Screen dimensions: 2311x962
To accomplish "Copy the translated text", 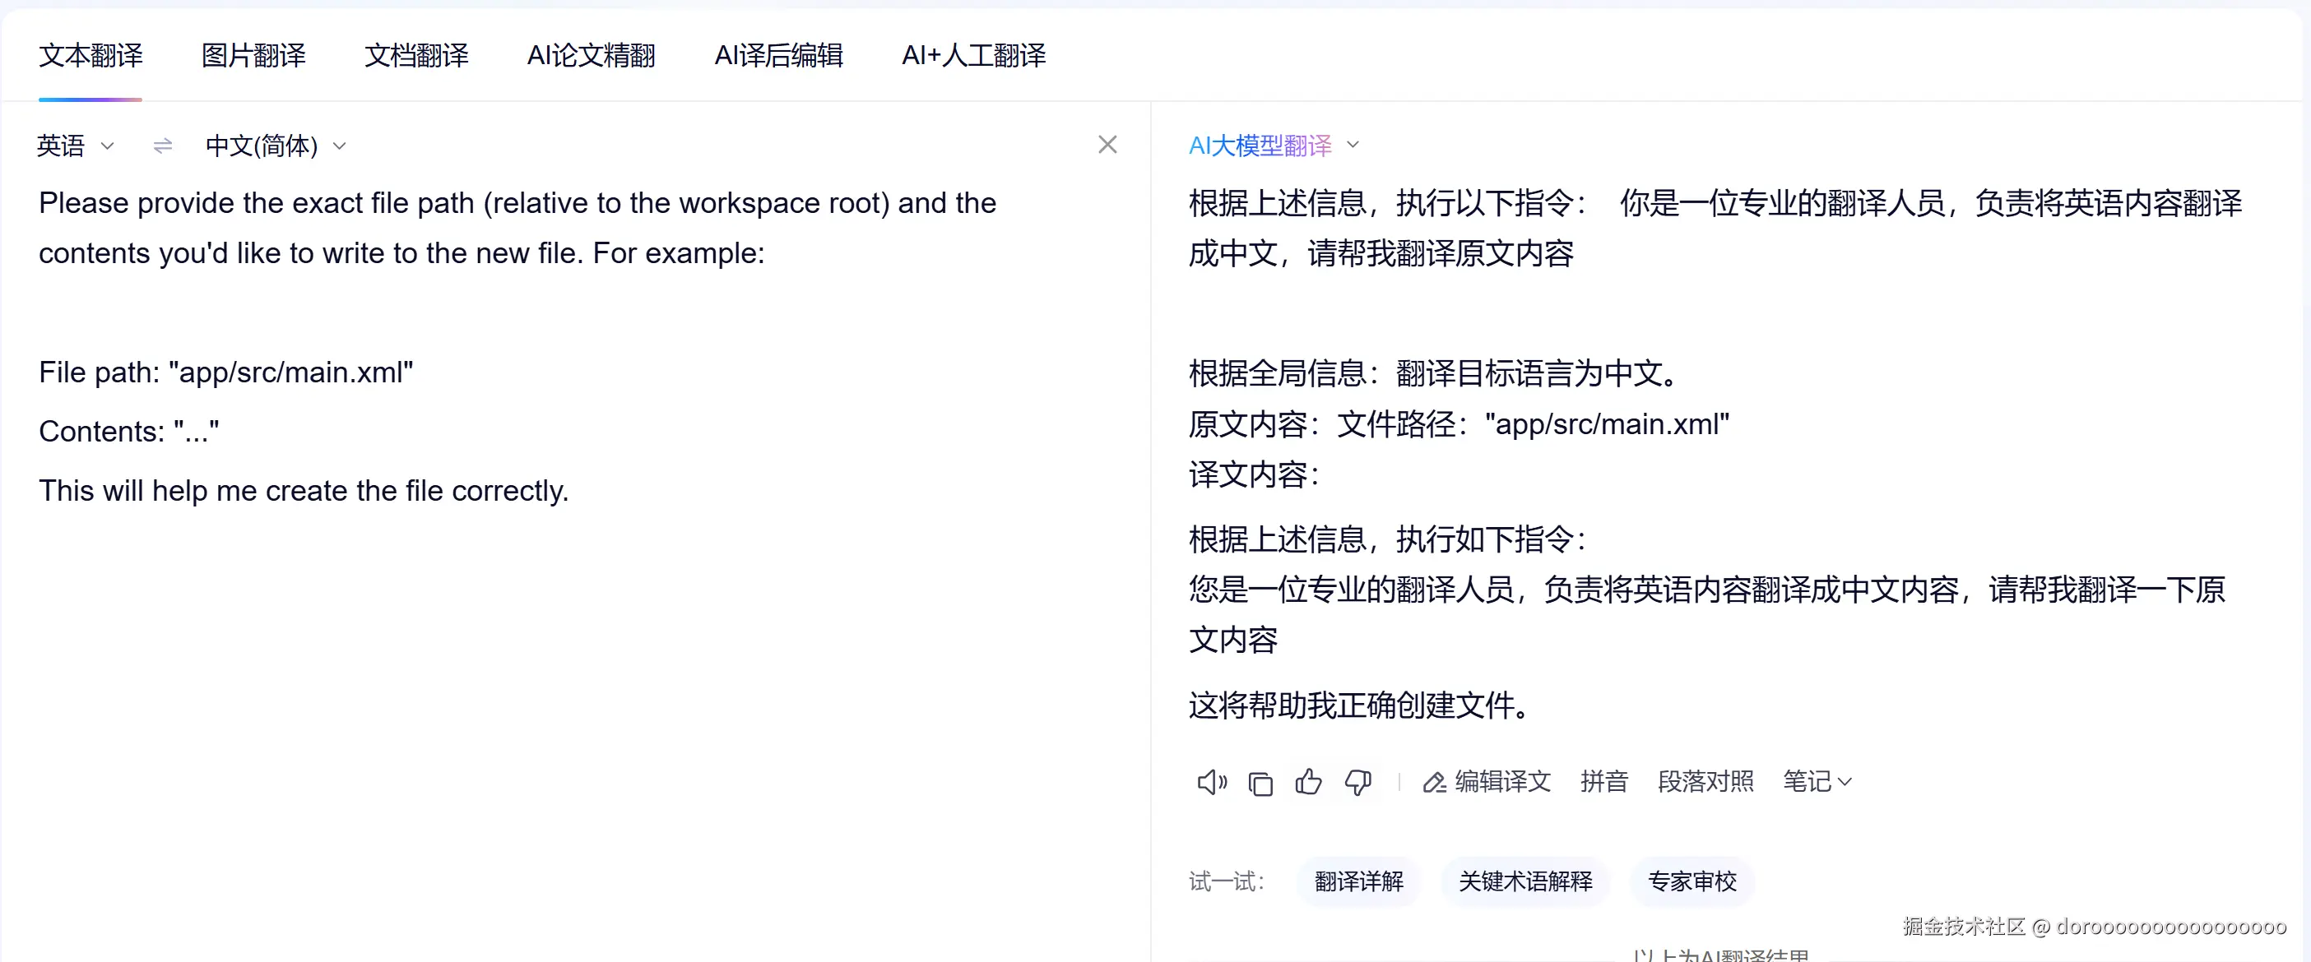I will pos(1261,782).
